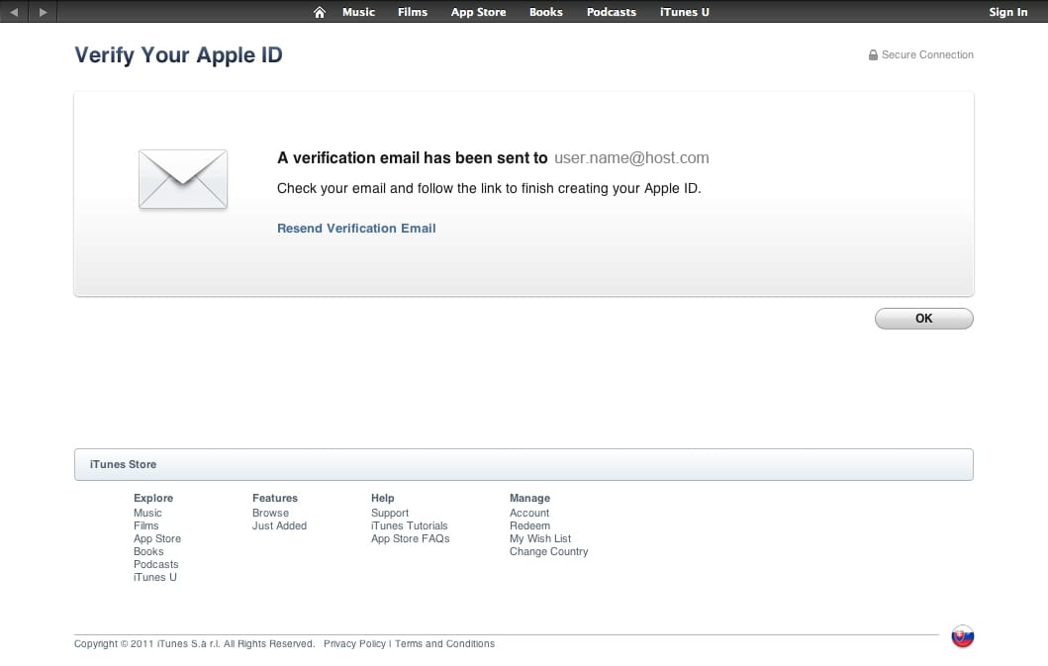Open My Wish List link
The image size is (1048, 666).
540,538
